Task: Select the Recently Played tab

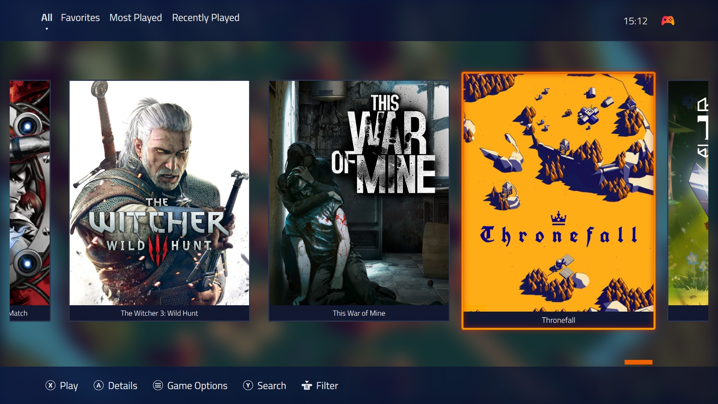Action: (x=205, y=18)
